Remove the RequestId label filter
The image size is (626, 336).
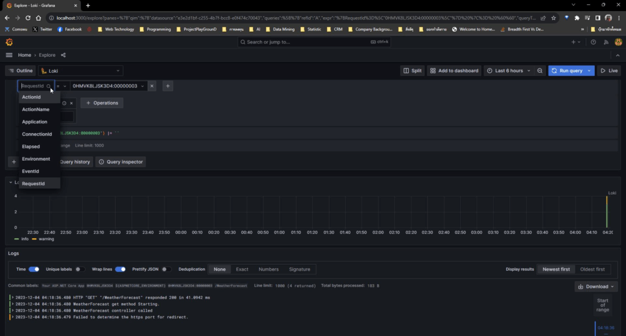coord(152,86)
